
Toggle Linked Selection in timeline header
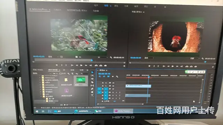[108, 76]
